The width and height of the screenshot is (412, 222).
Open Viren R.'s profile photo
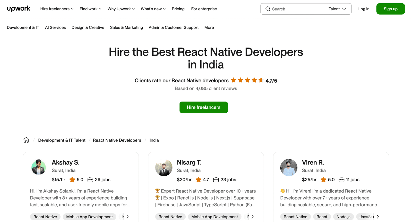289,167
